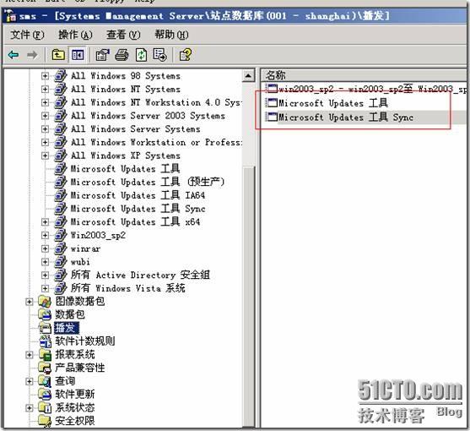Click the winrar collection icon
Screen dimensions: 470x431
(60, 248)
